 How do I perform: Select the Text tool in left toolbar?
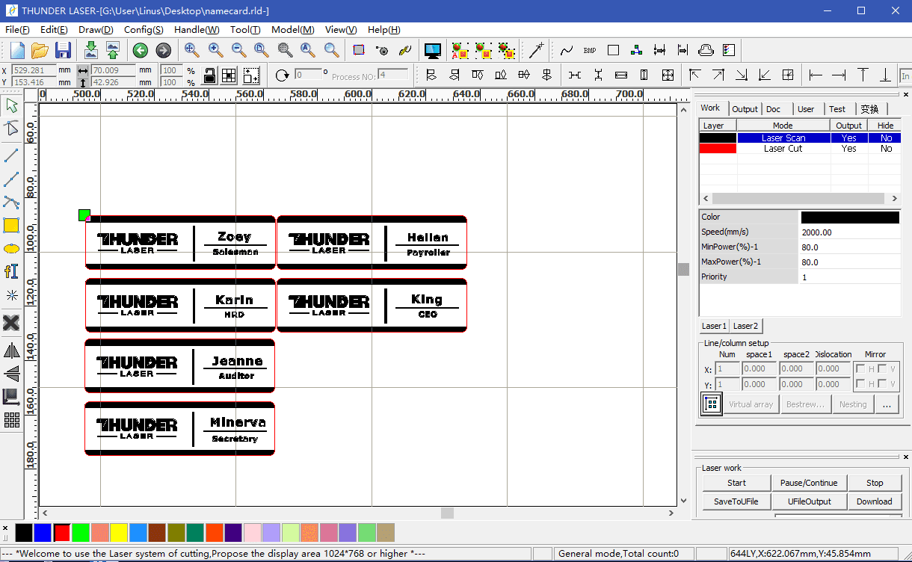11,271
